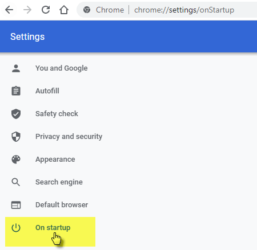Open Default browser settings
The image size is (257, 250).
click(x=62, y=205)
